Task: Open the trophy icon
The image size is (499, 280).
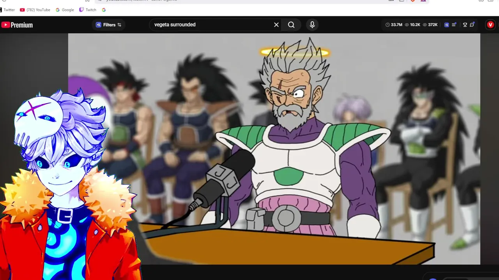Action: (465, 24)
